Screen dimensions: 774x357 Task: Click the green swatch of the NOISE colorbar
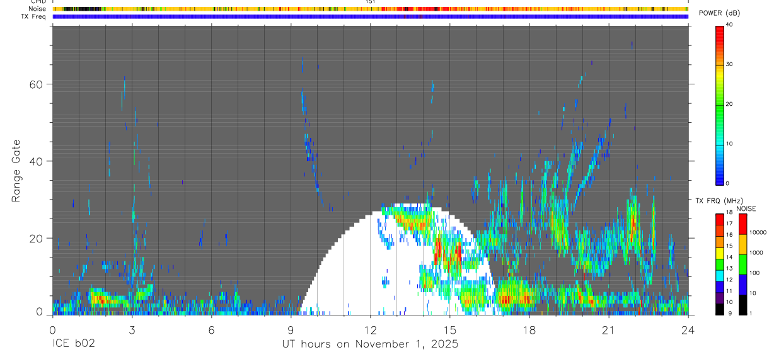pyautogui.click(x=743, y=264)
